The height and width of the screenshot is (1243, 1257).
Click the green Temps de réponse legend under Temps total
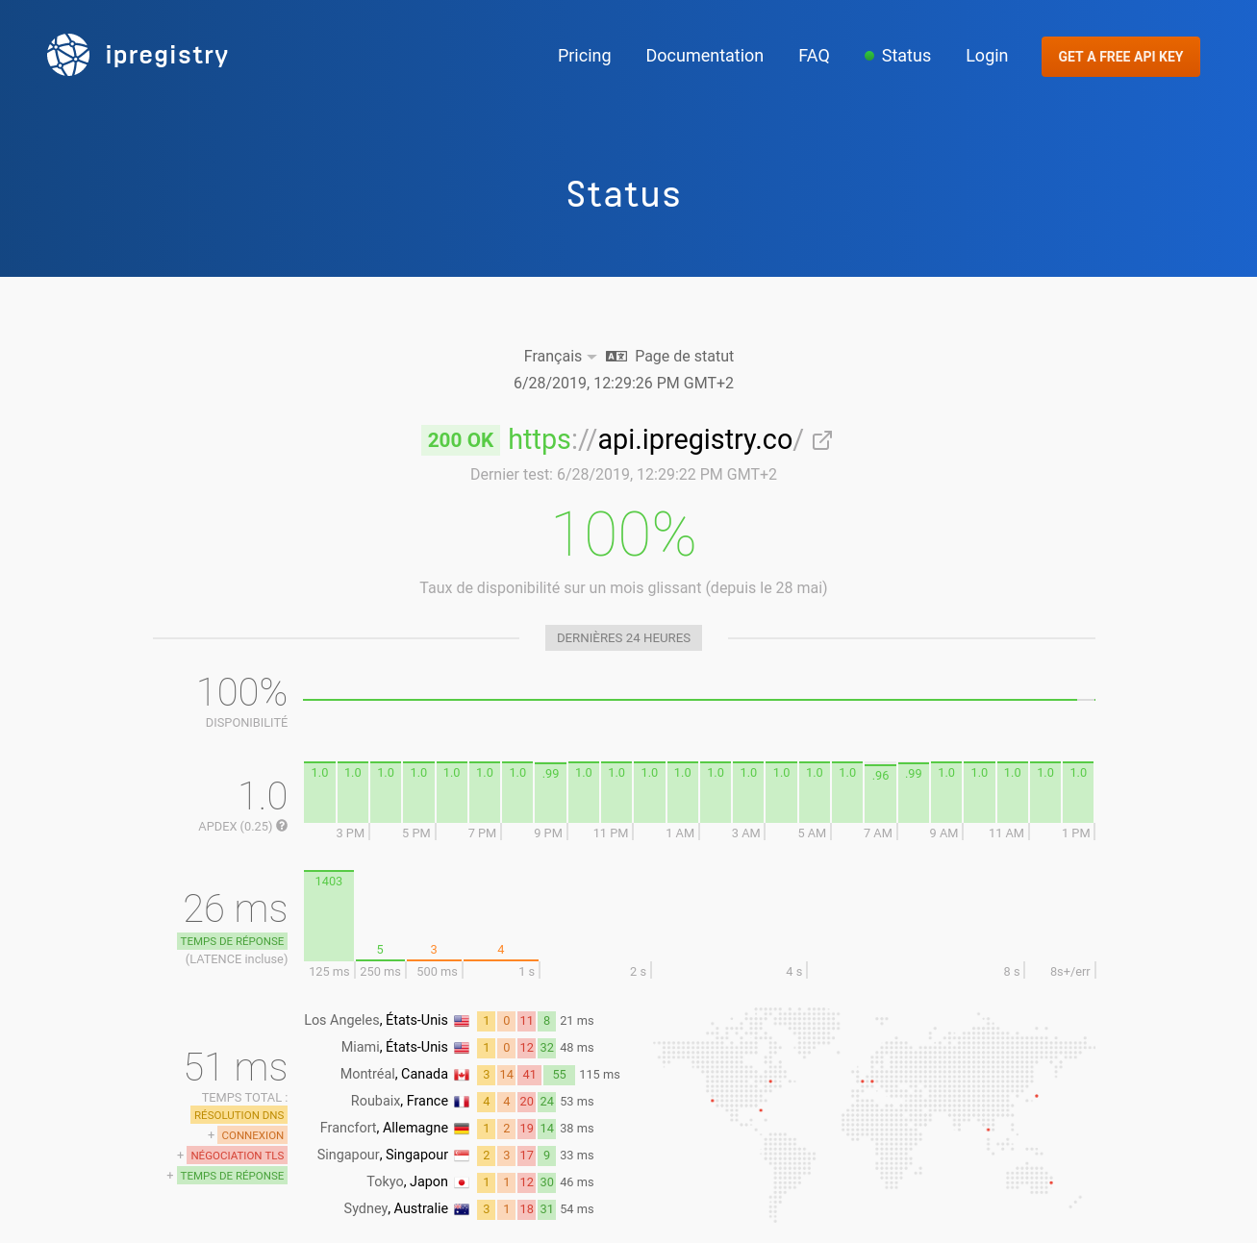(x=232, y=1176)
